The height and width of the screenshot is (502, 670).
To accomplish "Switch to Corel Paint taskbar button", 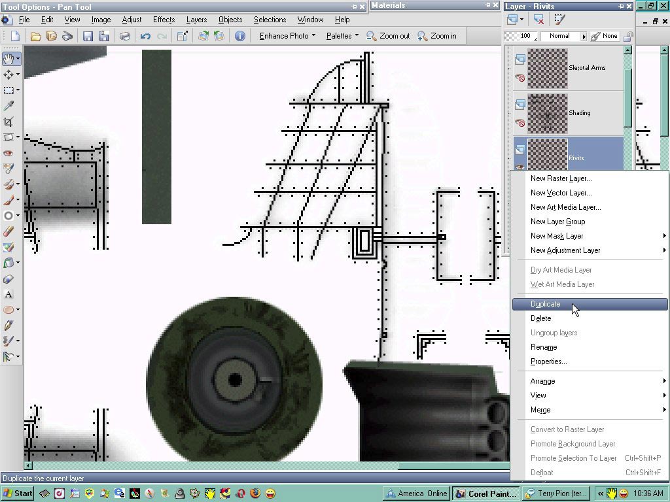I will coord(486,494).
